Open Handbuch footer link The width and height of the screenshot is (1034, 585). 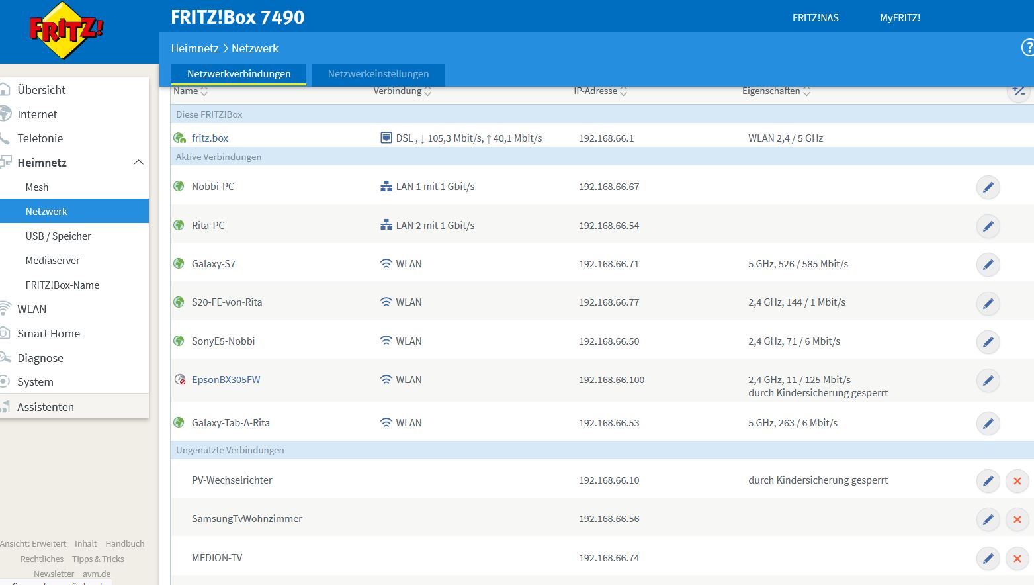(x=124, y=543)
